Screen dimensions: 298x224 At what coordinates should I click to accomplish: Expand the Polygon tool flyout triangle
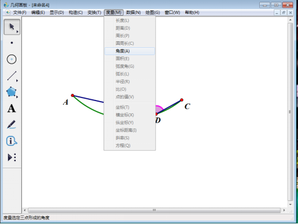tap(17, 97)
